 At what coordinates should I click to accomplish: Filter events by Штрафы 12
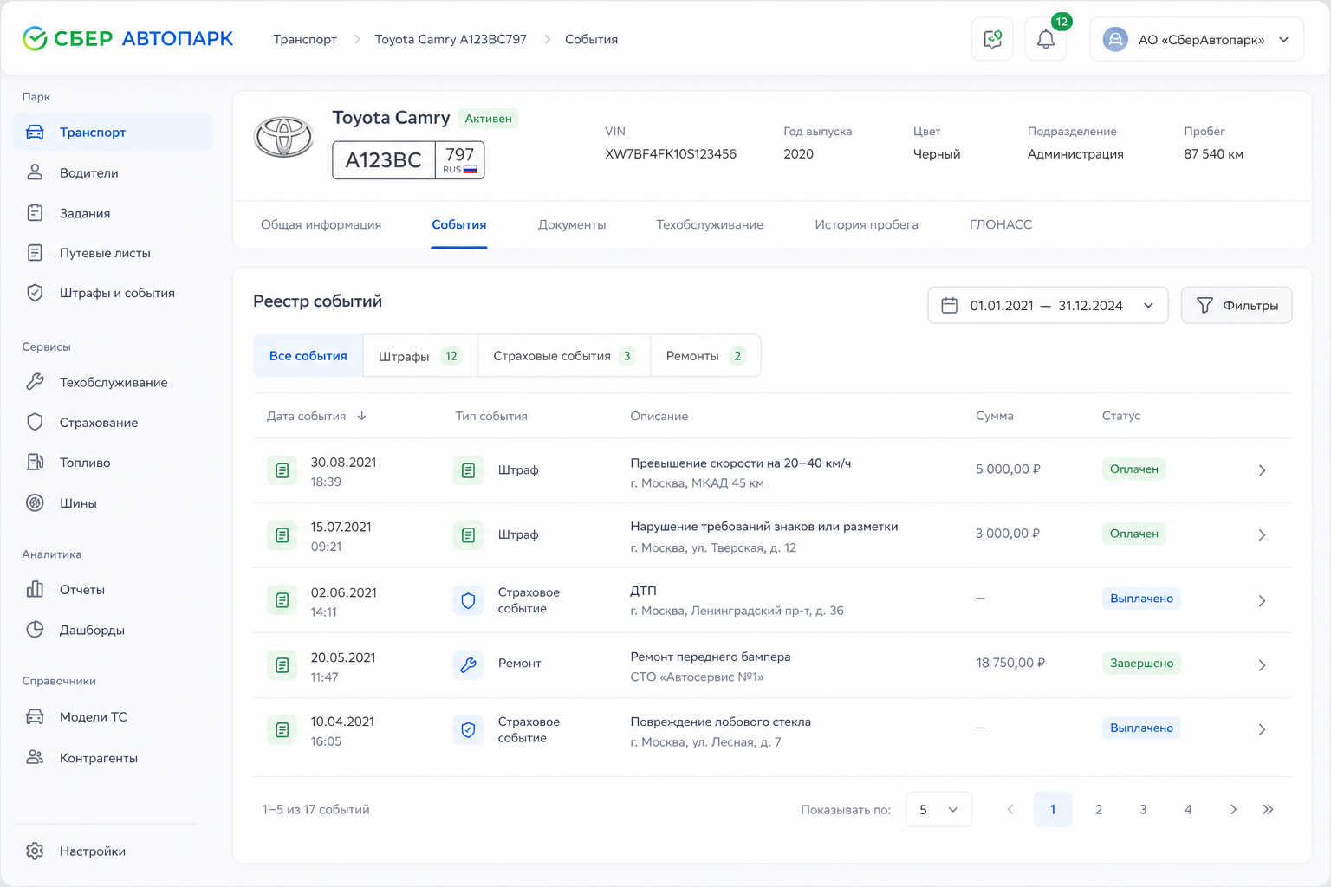click(420, 356)
